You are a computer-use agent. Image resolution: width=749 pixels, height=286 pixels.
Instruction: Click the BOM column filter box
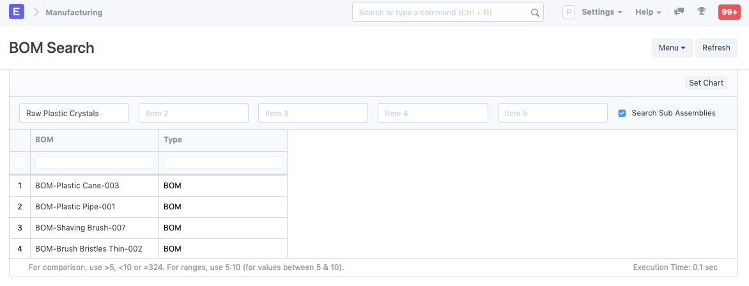(x=95, y=162)
